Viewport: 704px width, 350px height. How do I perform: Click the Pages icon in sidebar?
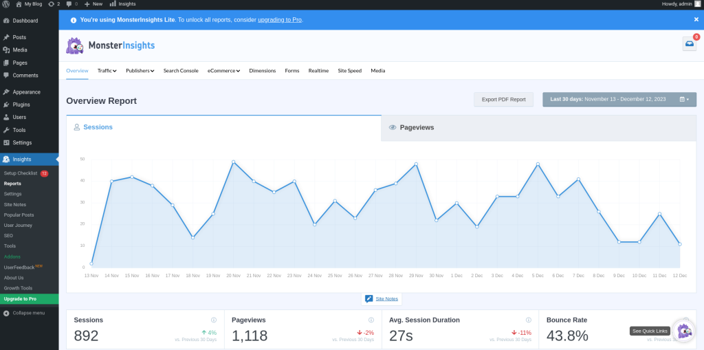point(6,63)
